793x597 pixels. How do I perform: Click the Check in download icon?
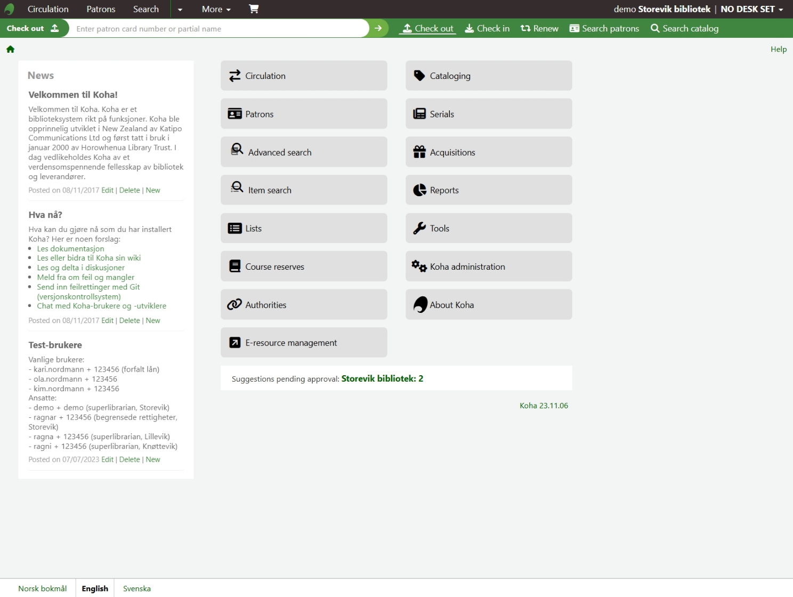(x=470, y=28)
